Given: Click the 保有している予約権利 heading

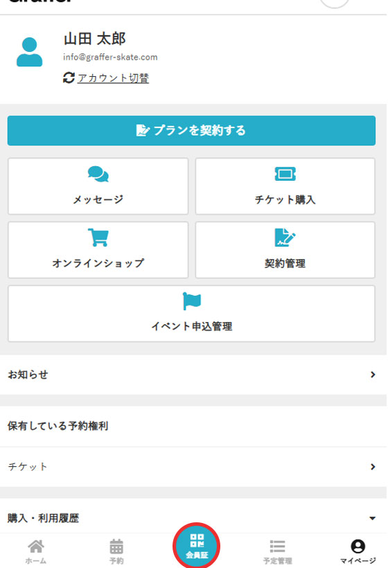Looking at the screenshot, I should click(x=58, y=426).
